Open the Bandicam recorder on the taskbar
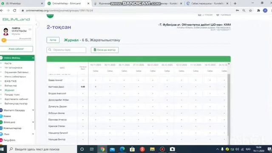Screen dimensions: 272x153 [x=162, y=149]
